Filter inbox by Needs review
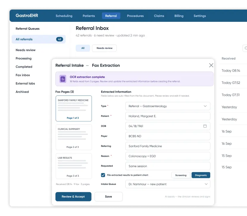The width and height of the screenshot is (247, 216). pyautogui.click(x=104, y=48)
